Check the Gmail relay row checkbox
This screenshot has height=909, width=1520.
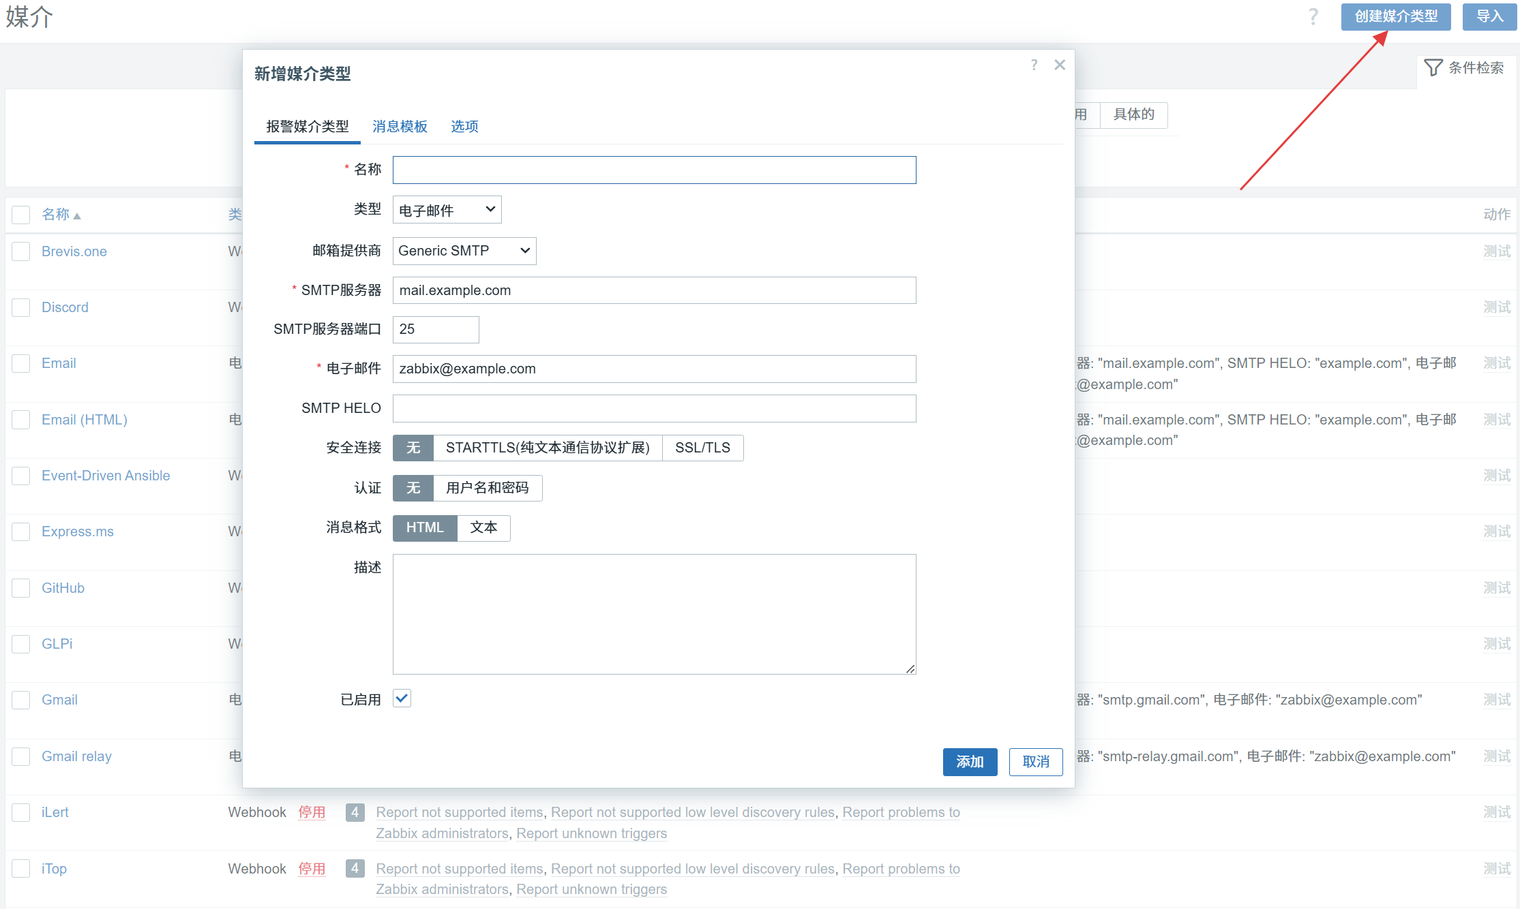[x=21, y=756]
